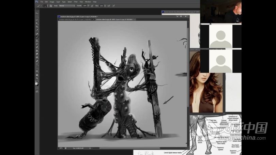Image resolution: width=276 pixels, height=155 pixels.
Task: Select the Eyedropper tool
Action: (37, 30)
